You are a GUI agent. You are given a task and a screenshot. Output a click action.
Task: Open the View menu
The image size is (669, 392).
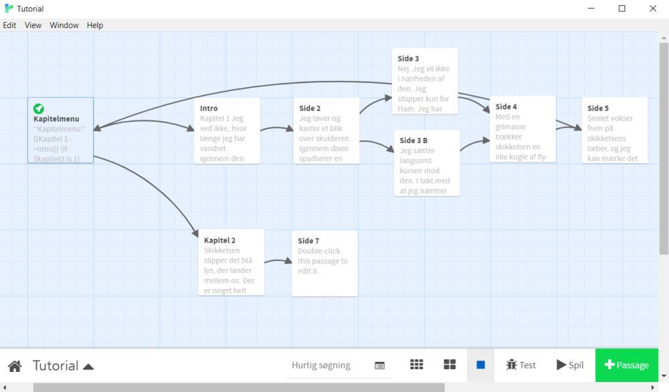pos(33,25)
